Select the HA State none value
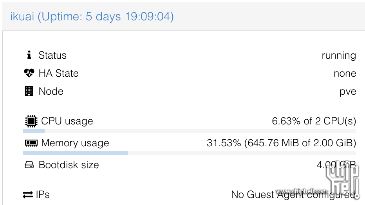Image resolution: width=365 pixels, height=205 pixels. coord(345,74)
